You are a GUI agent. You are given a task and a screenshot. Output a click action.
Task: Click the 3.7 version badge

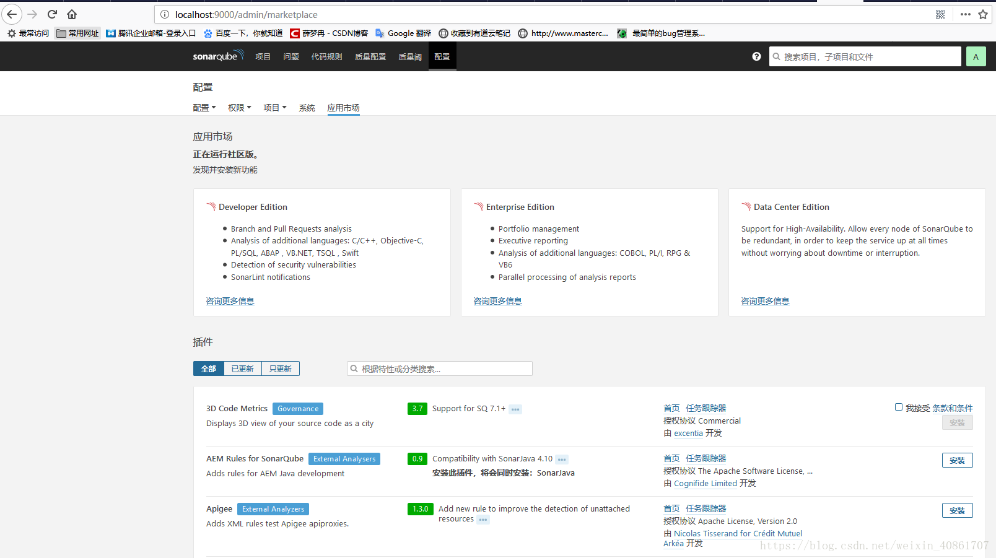[x=417, y=409]
